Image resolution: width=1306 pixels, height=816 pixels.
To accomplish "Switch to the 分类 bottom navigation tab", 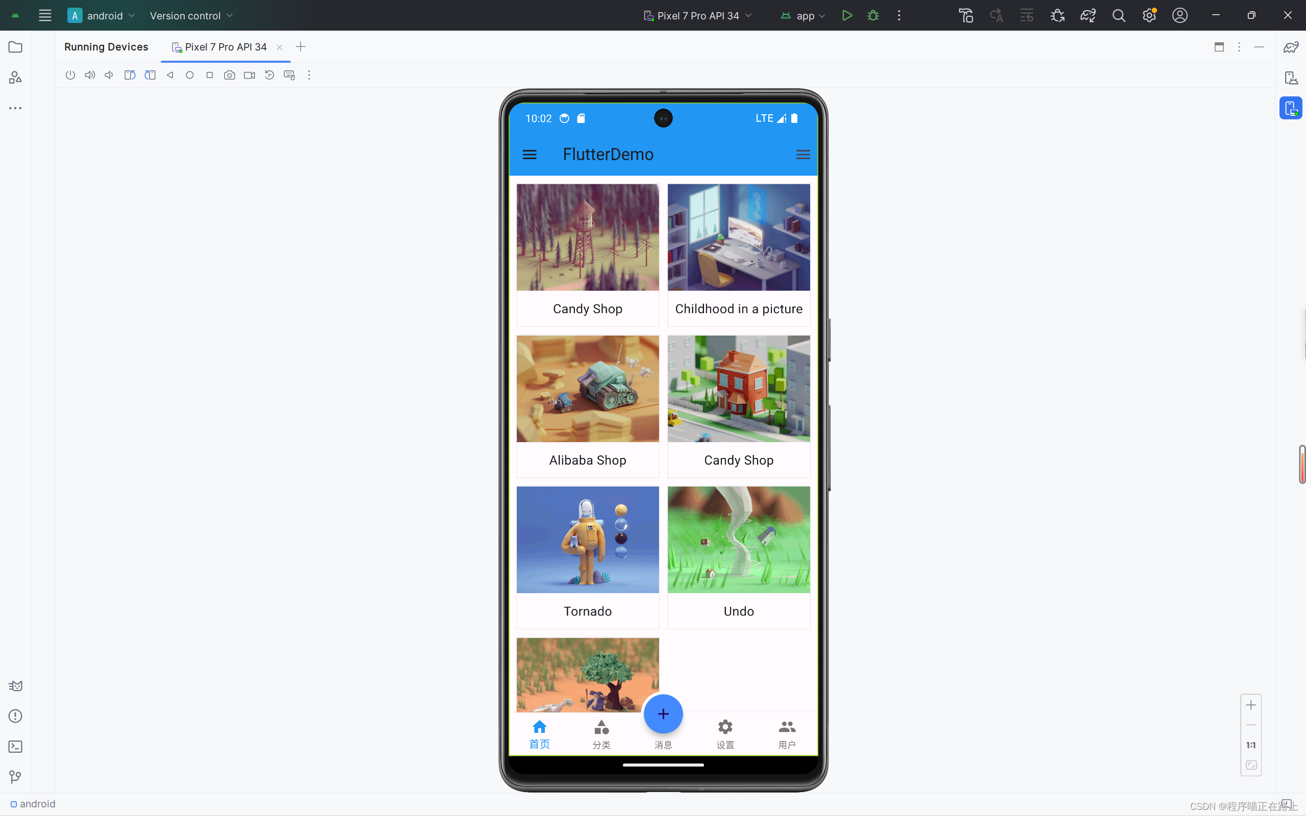I will pos(601,734).
